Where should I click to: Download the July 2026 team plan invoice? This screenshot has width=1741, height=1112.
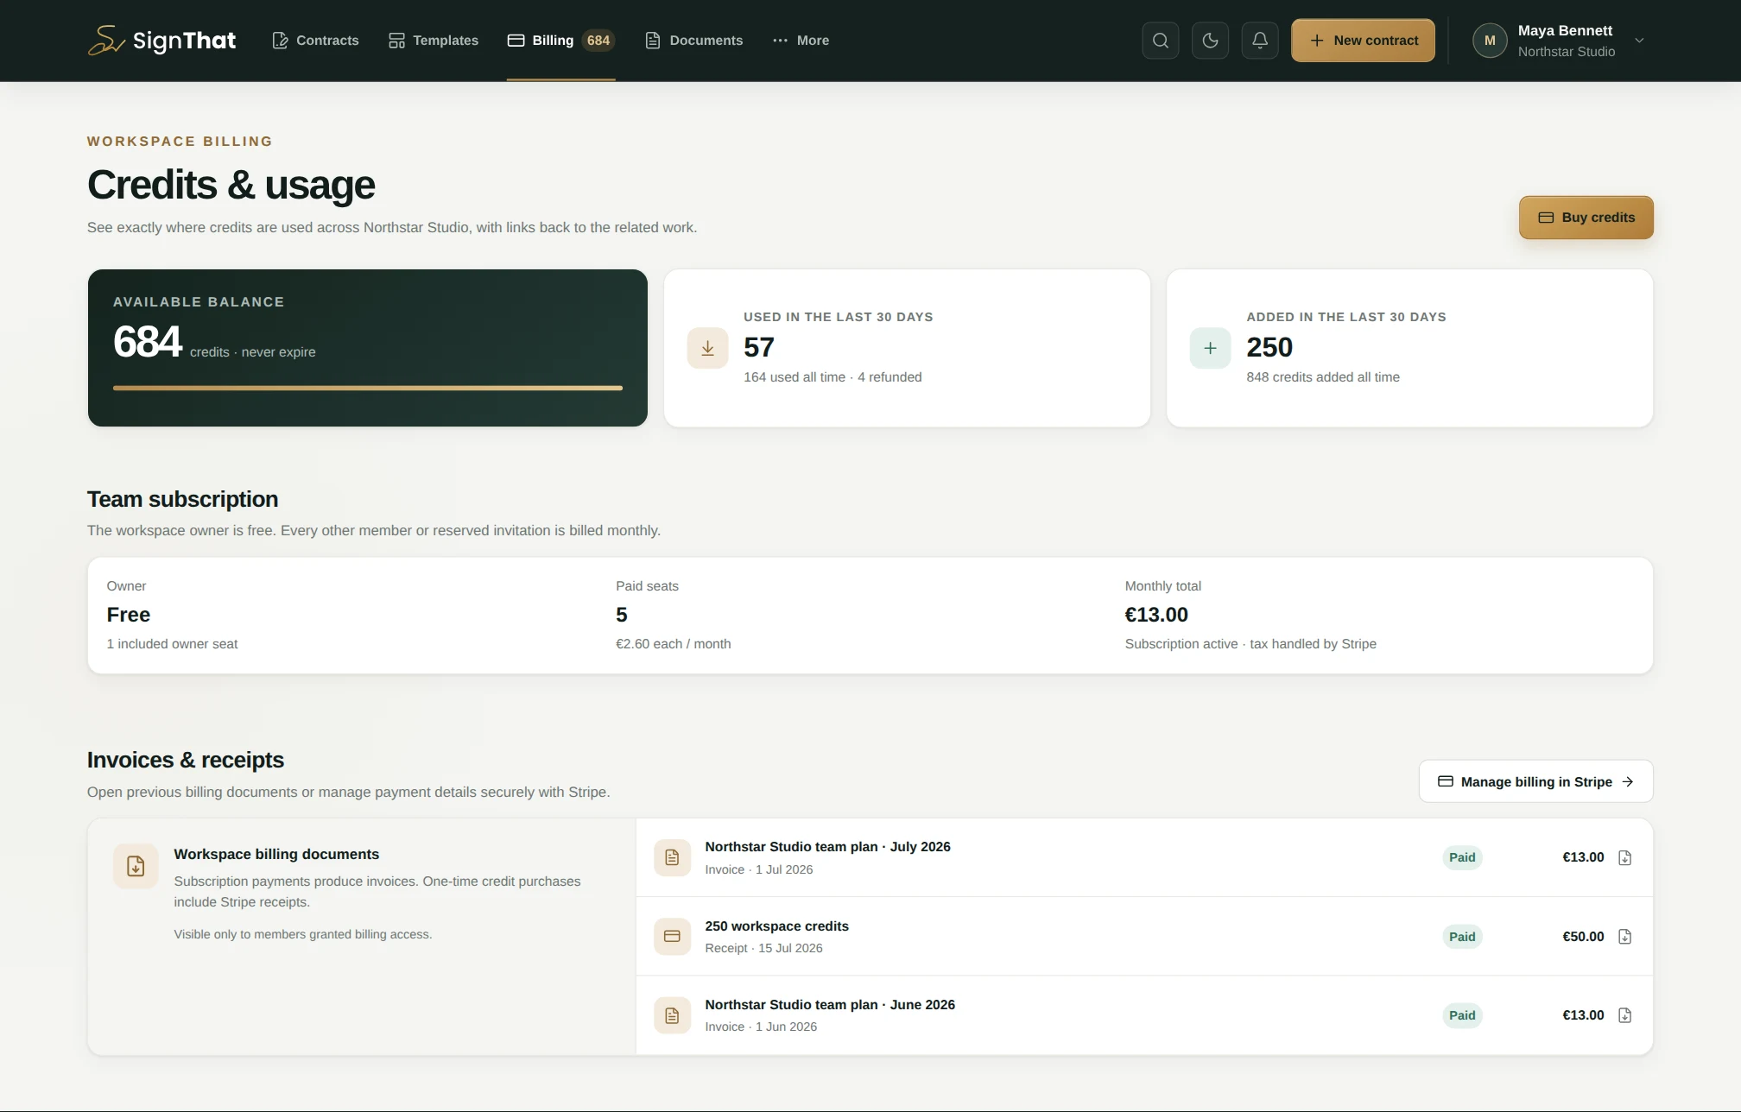point(1624,857)
